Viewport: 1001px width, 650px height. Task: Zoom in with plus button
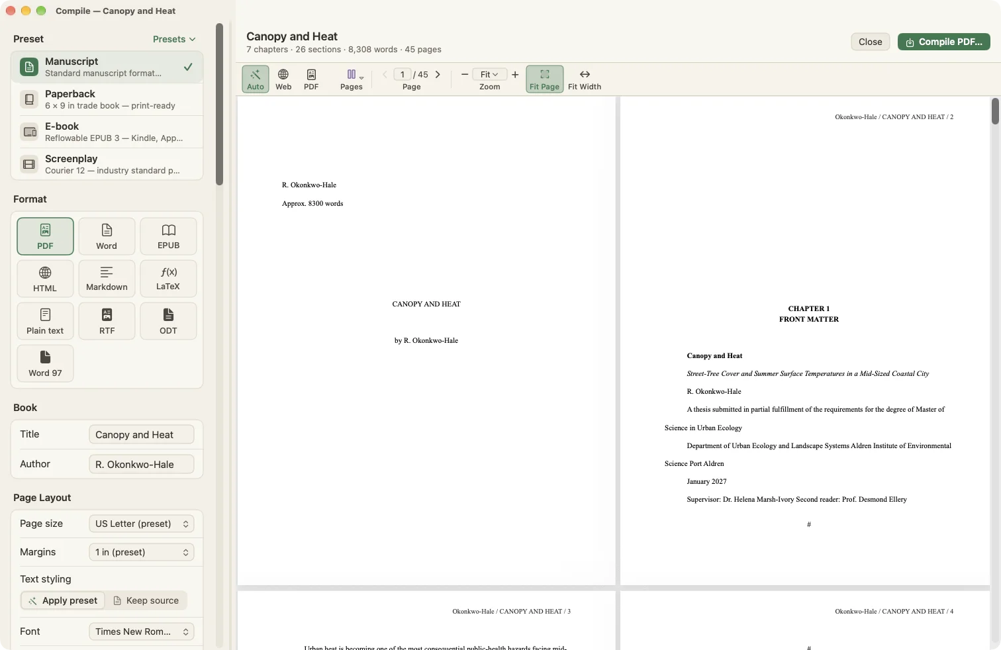tap(515, 75)
